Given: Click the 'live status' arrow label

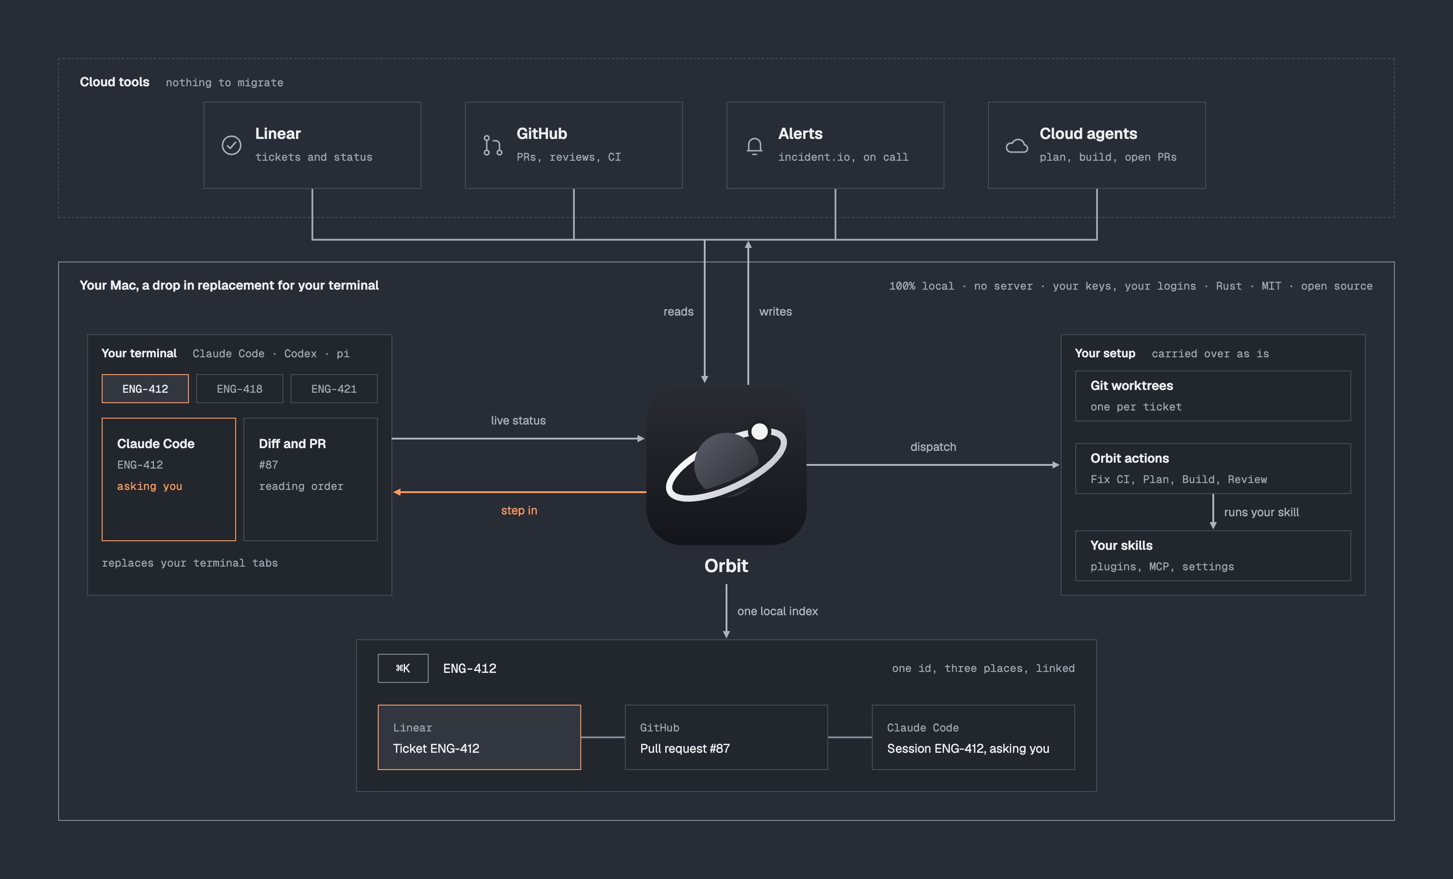Looking at the screenshot, I should click(519, 420).
